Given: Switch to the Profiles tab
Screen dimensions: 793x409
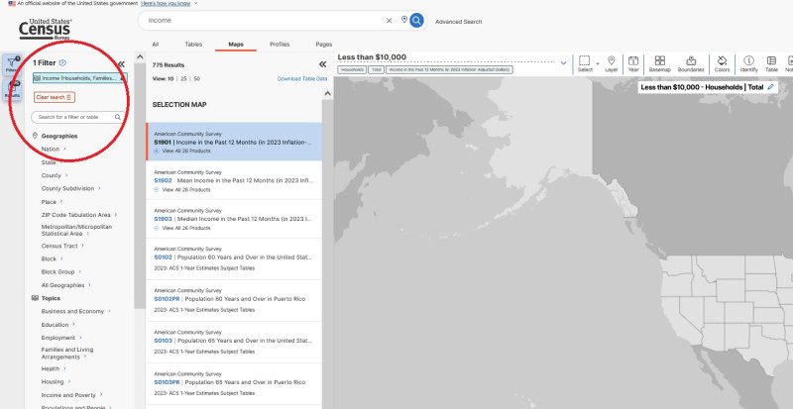Looking at the screenshot, I should click(x=280, y=45).
